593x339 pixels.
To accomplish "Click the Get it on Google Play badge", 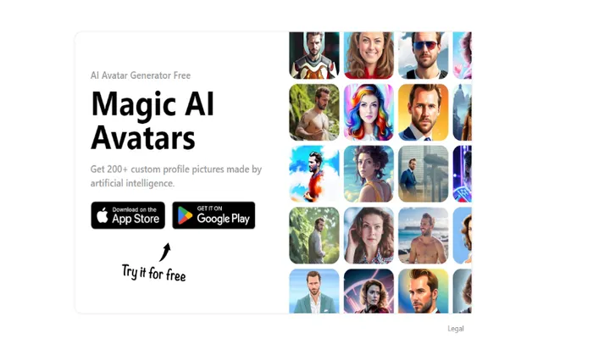I will pos(213,215).
